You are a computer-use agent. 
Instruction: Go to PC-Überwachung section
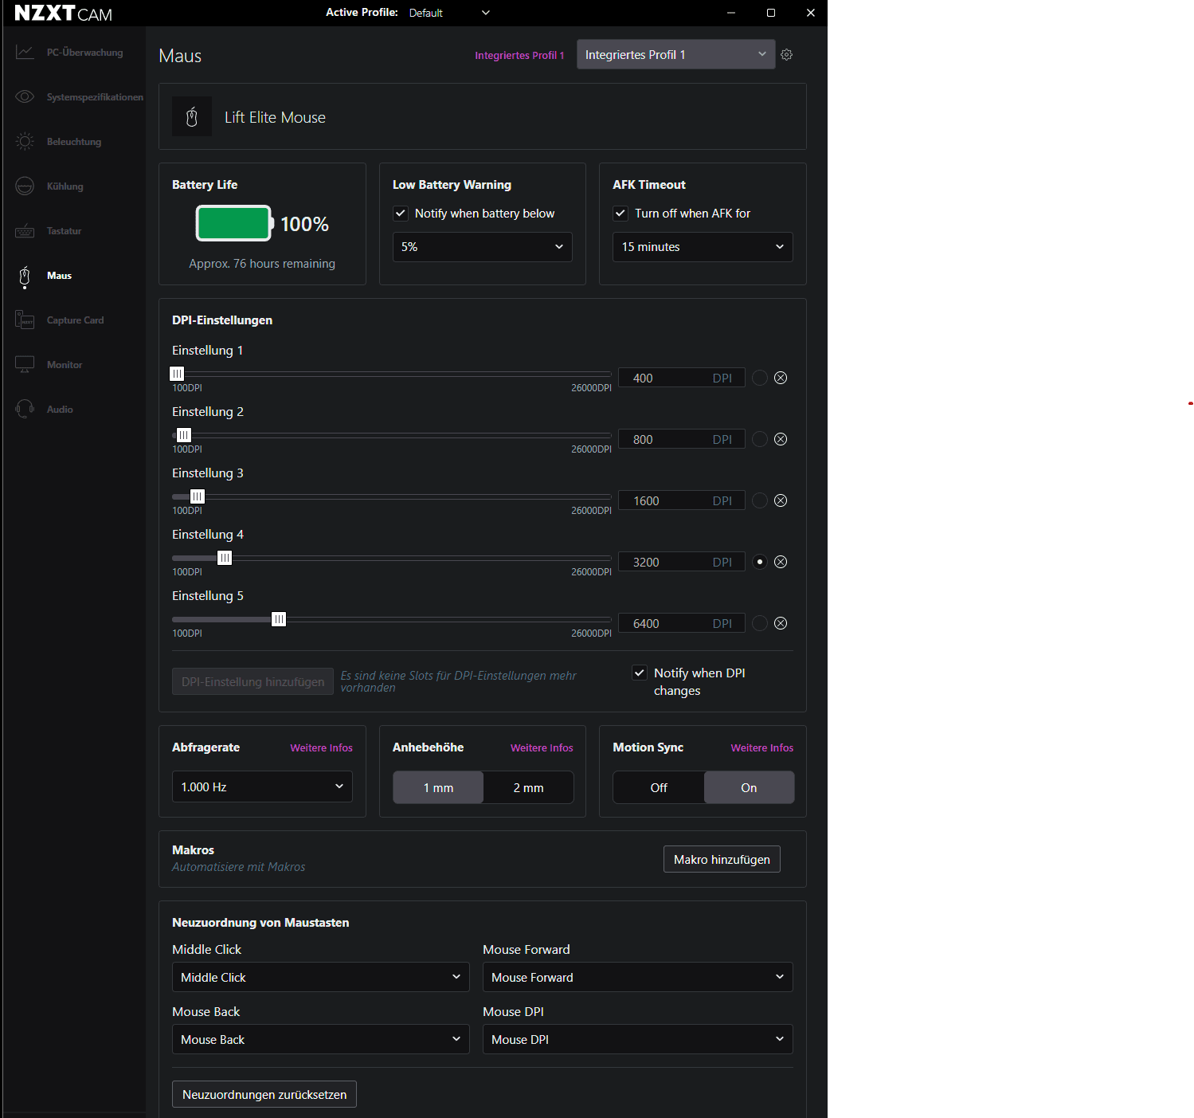(84, 53)
